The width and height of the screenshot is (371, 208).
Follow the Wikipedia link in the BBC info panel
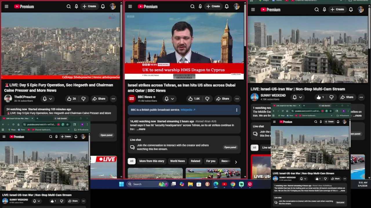[x=188, y=110]
